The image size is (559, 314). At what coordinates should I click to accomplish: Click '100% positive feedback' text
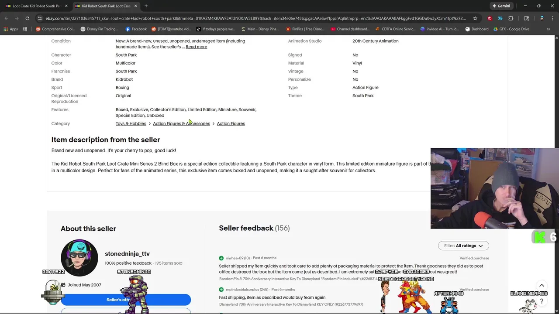(x=128, y=263)
